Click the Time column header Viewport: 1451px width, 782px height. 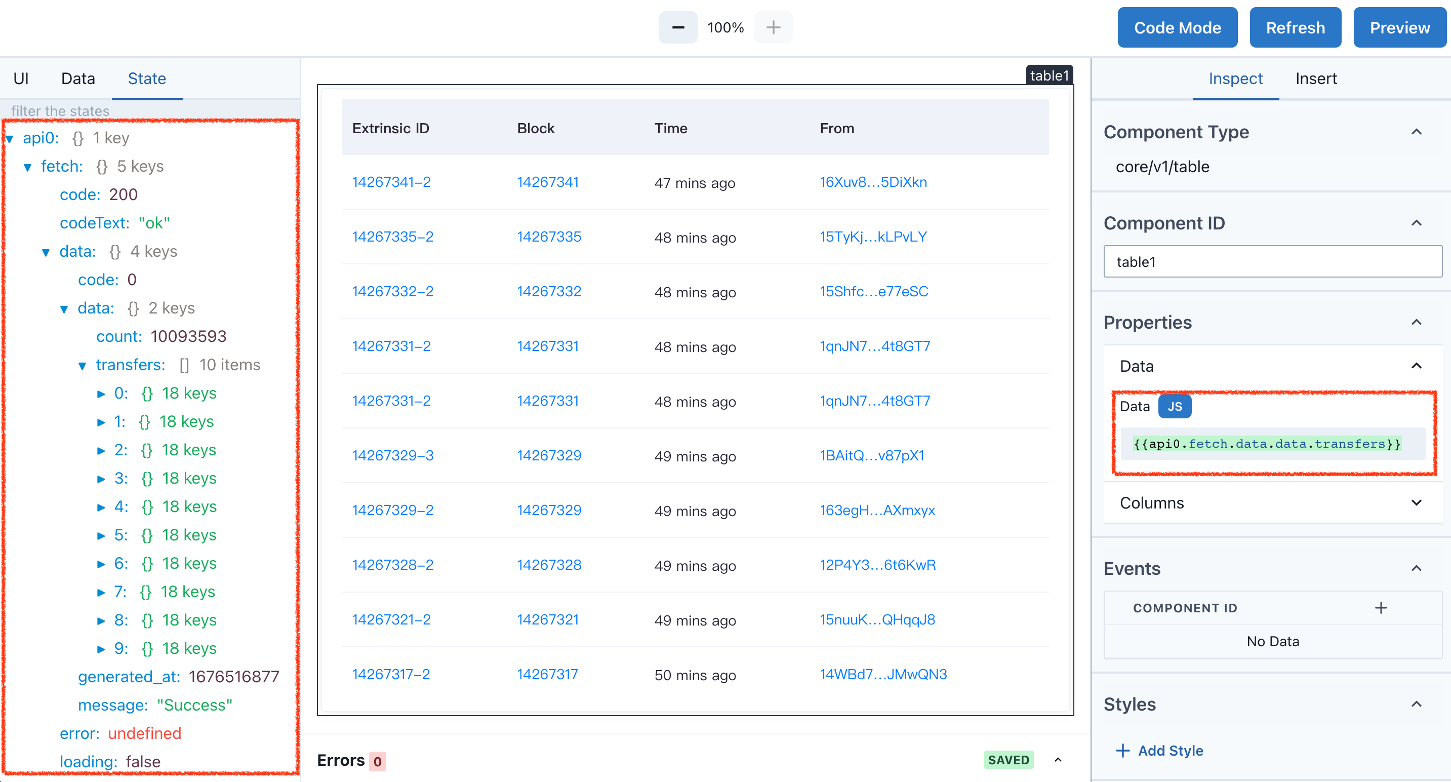pyautogui.click(x=670, y=129)
